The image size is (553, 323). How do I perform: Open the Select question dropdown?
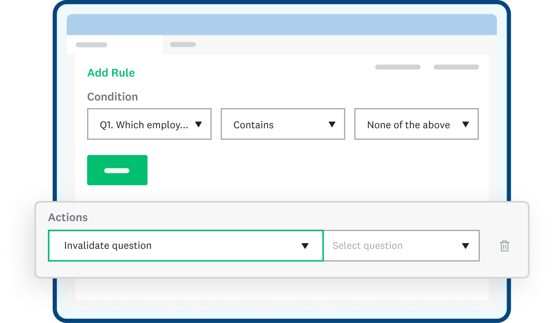pos(402,245)
